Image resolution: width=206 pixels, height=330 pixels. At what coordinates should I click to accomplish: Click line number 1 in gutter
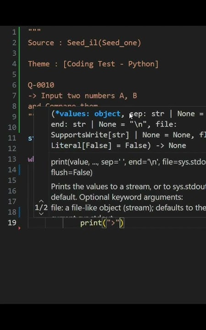14,32
